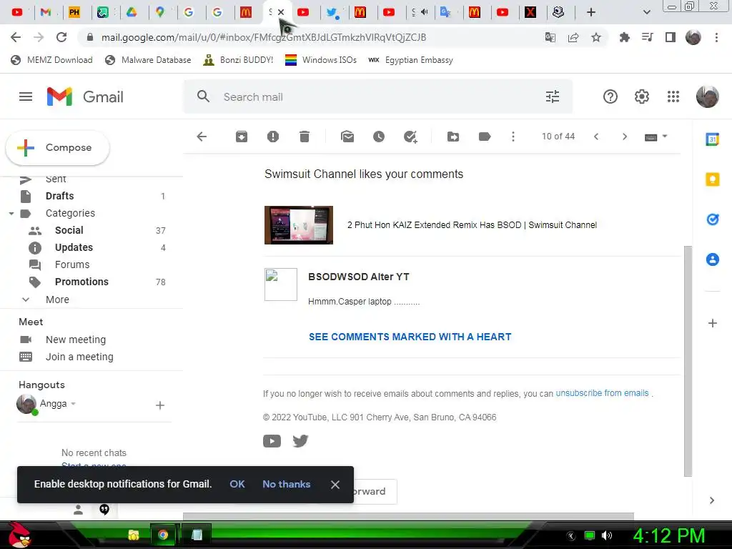Image resolution: width=732 pixels, height=549 pixels.
Task: Open See Comments Marked With A Heart
Action: coord(410,337)
